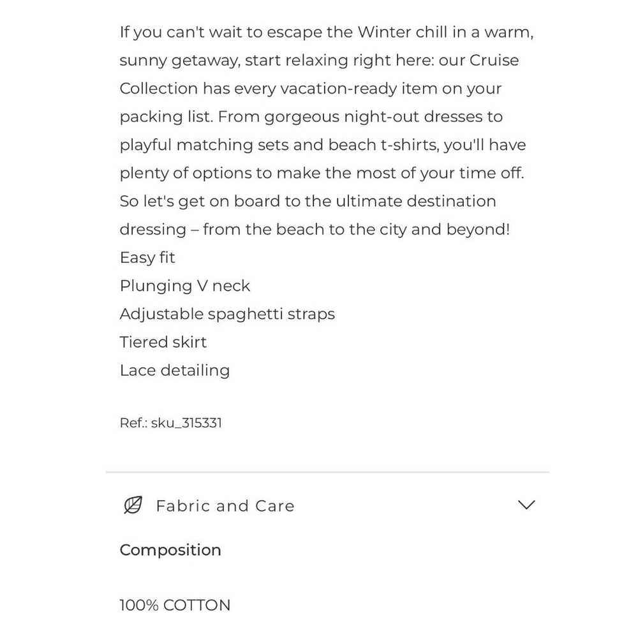Click the line starting with Collection has every
The height and width of the screenshot is (638, 638).
coord(311,89)
